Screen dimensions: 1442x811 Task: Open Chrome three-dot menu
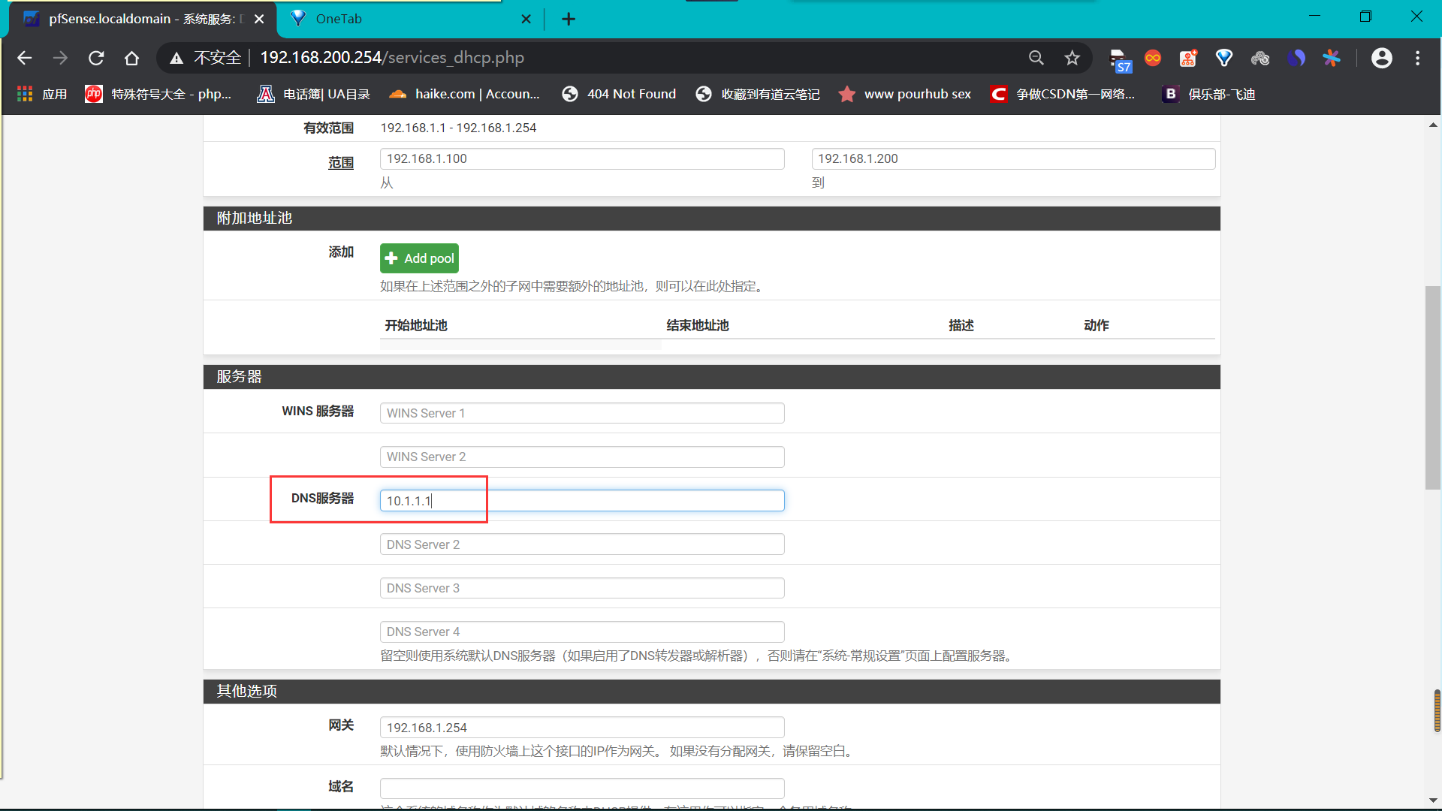[x=1417, y=58]
